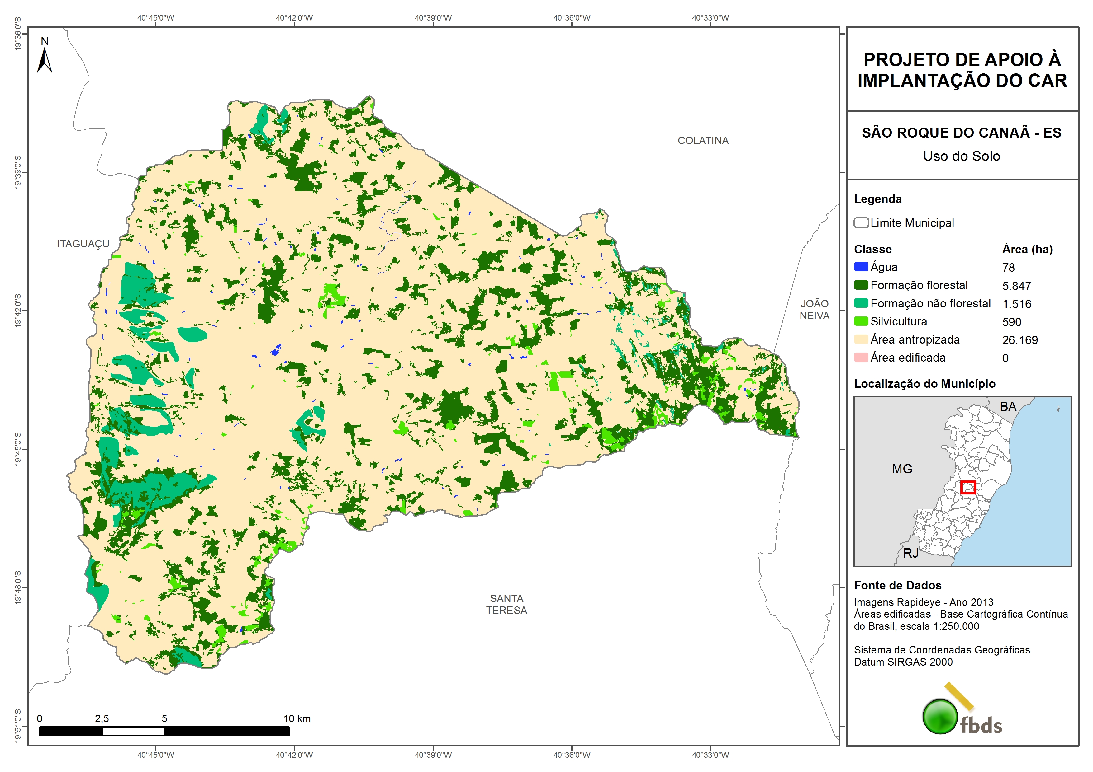
Task: Click the Formação não florestal legend swatch
Action: coord(861,303)
